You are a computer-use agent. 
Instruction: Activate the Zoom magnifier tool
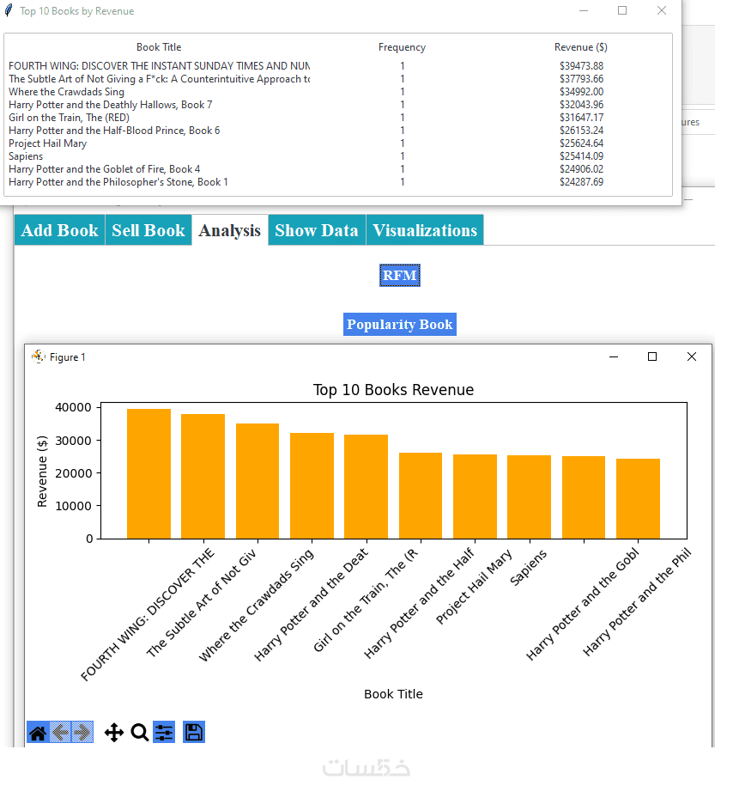pos(139,732)
